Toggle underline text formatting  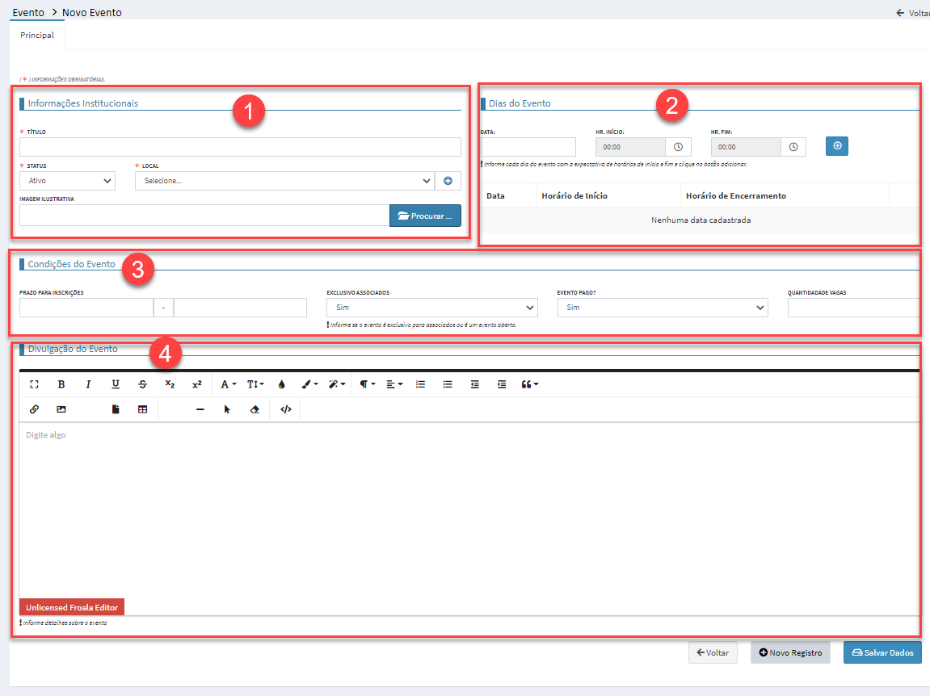pos(116,384)
